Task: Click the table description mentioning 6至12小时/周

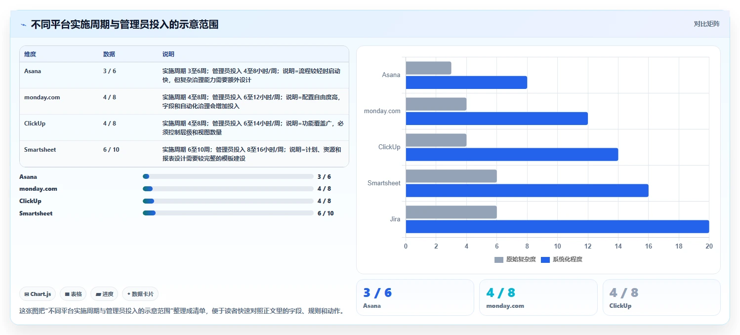Action: pyautogui.click(x=251, y=102)
